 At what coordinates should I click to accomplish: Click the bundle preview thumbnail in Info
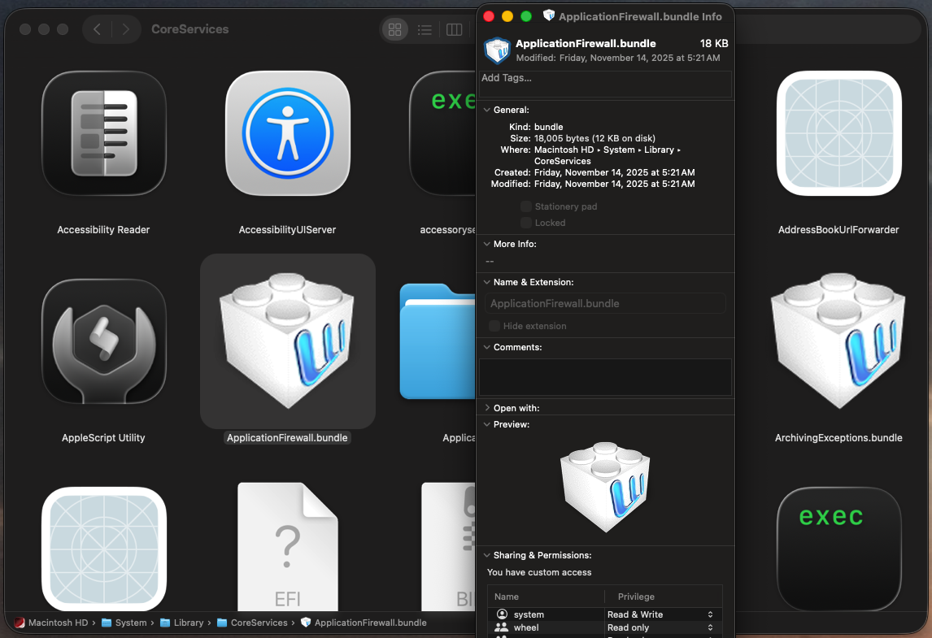click(x=605, y=487)
